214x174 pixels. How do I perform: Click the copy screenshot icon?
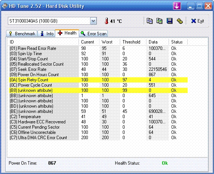pos(160,21)
